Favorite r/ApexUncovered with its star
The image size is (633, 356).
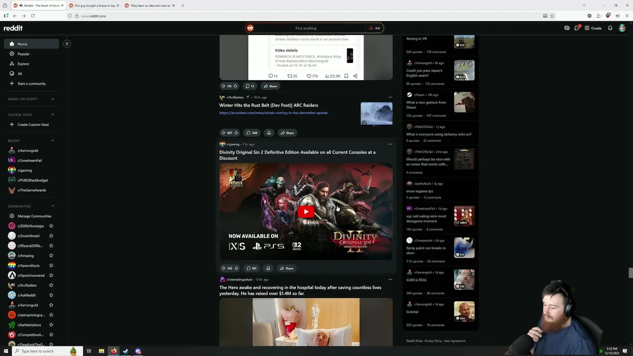pyautogui.click(x=51, y=275)
